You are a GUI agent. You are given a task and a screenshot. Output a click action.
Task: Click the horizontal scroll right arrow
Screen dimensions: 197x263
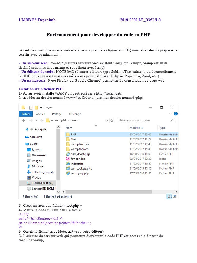point(176,192)
